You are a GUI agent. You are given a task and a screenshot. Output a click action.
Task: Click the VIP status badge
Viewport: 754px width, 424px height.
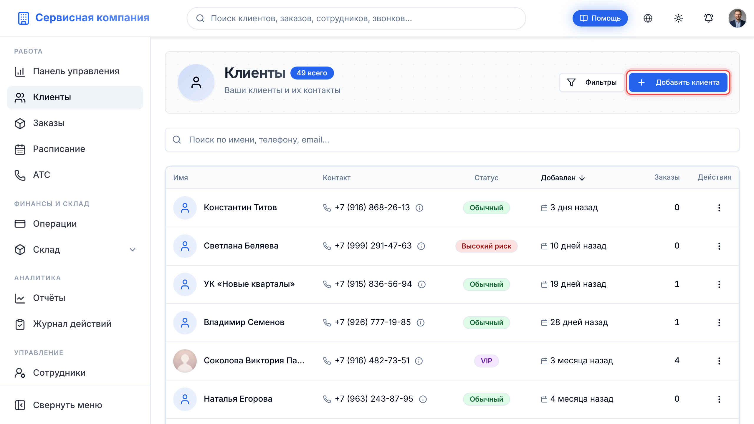coord(486,361)
